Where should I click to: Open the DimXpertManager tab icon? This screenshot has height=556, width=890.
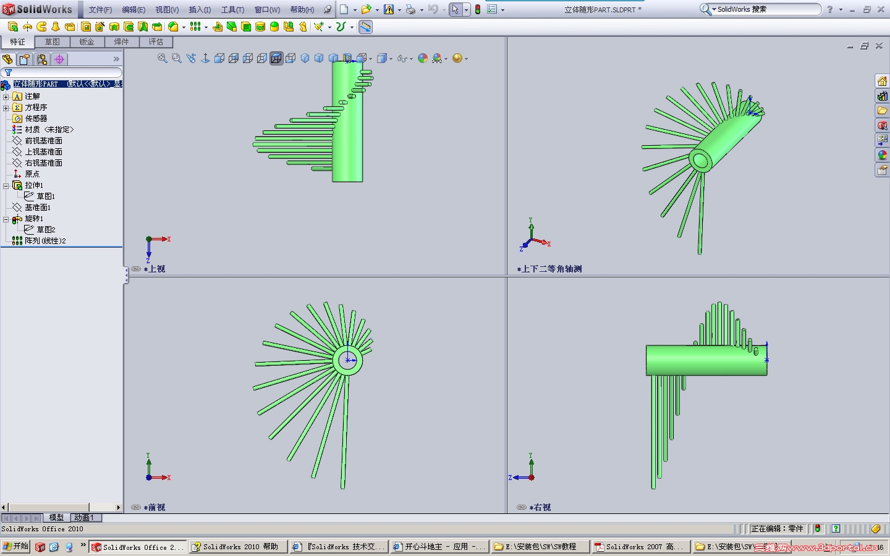[59, 59]
